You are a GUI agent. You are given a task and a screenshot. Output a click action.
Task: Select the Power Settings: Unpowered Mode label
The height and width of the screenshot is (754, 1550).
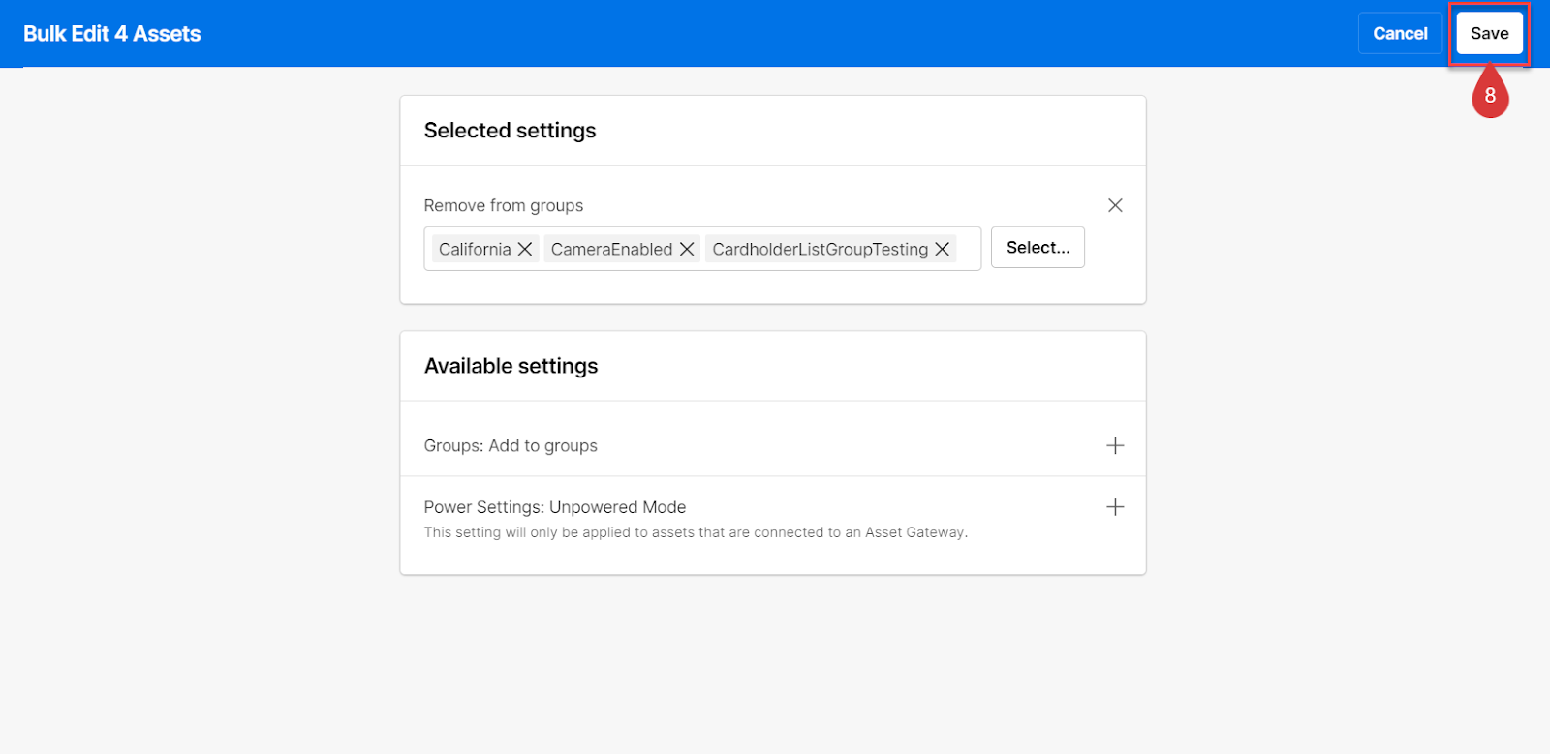(x=555, y=507)
